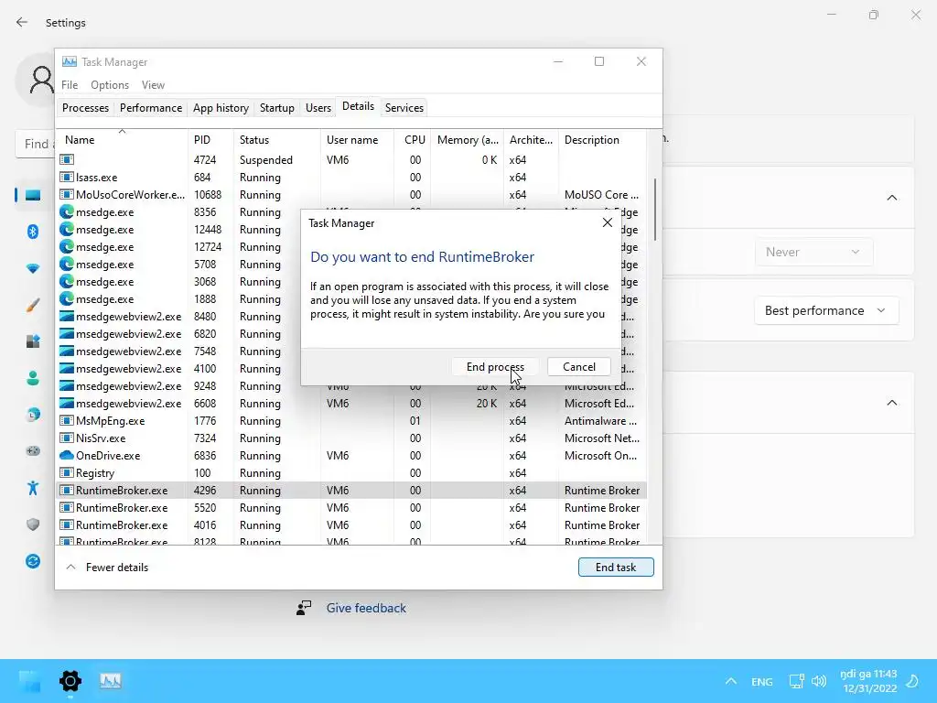This screenshot has height=703, width=937.
Task: Click icon for msedgewebview2.exe PID 8480
Action: pyautogui.click(x=67, y=316)
